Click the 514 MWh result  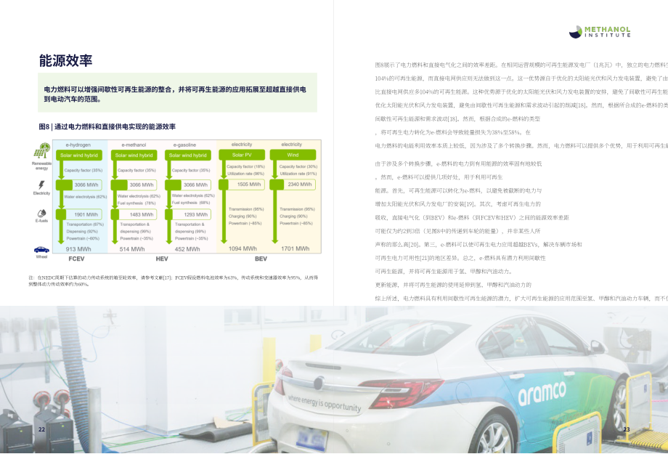132,249
